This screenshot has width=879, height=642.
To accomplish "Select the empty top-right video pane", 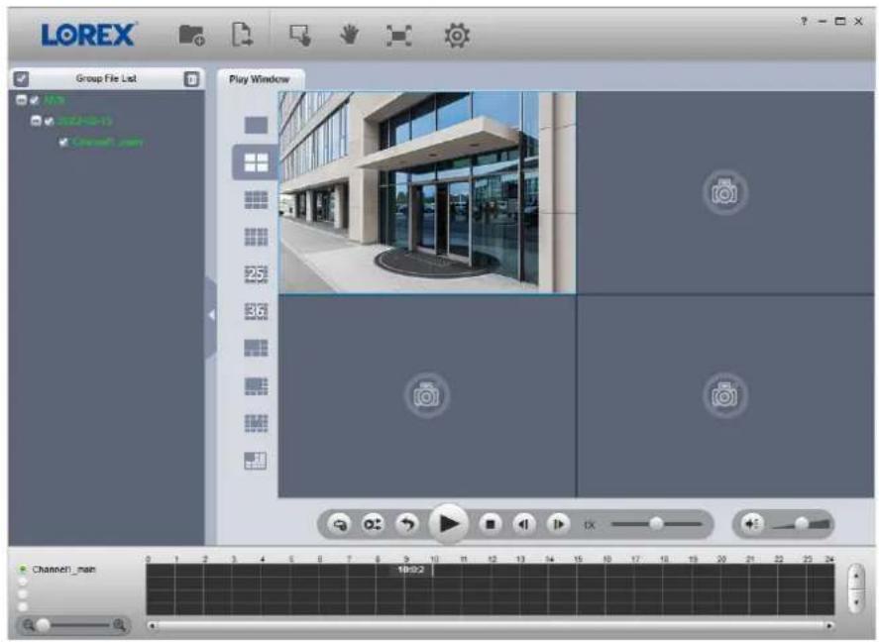I will coord(725,193).
